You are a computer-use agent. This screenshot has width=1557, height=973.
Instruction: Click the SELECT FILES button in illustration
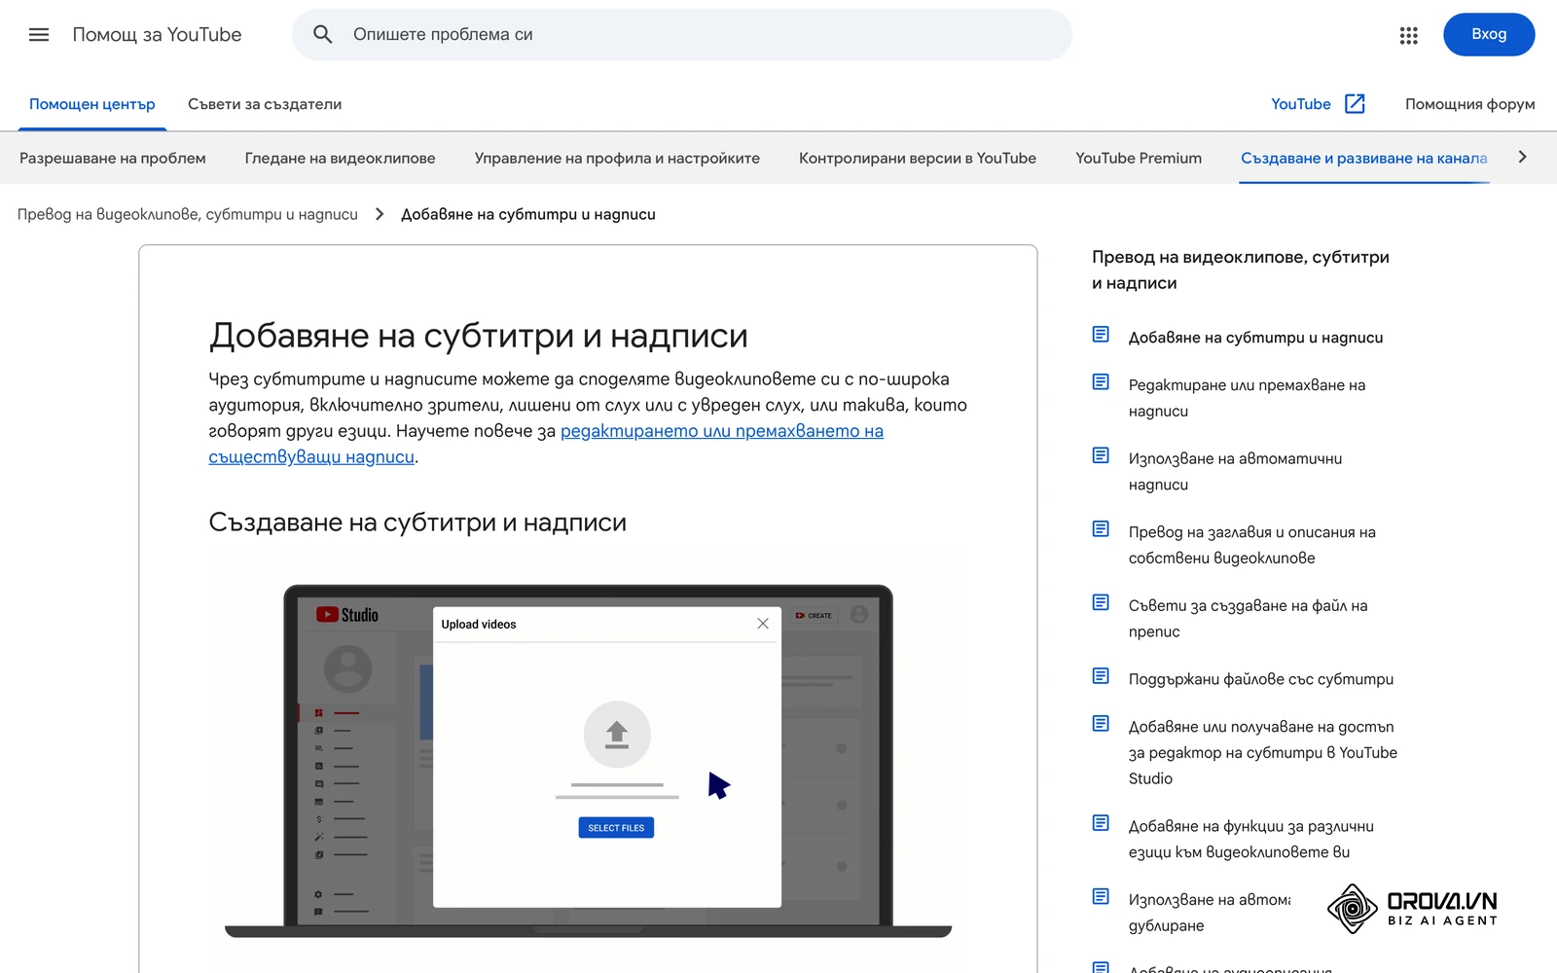[616, 828]
